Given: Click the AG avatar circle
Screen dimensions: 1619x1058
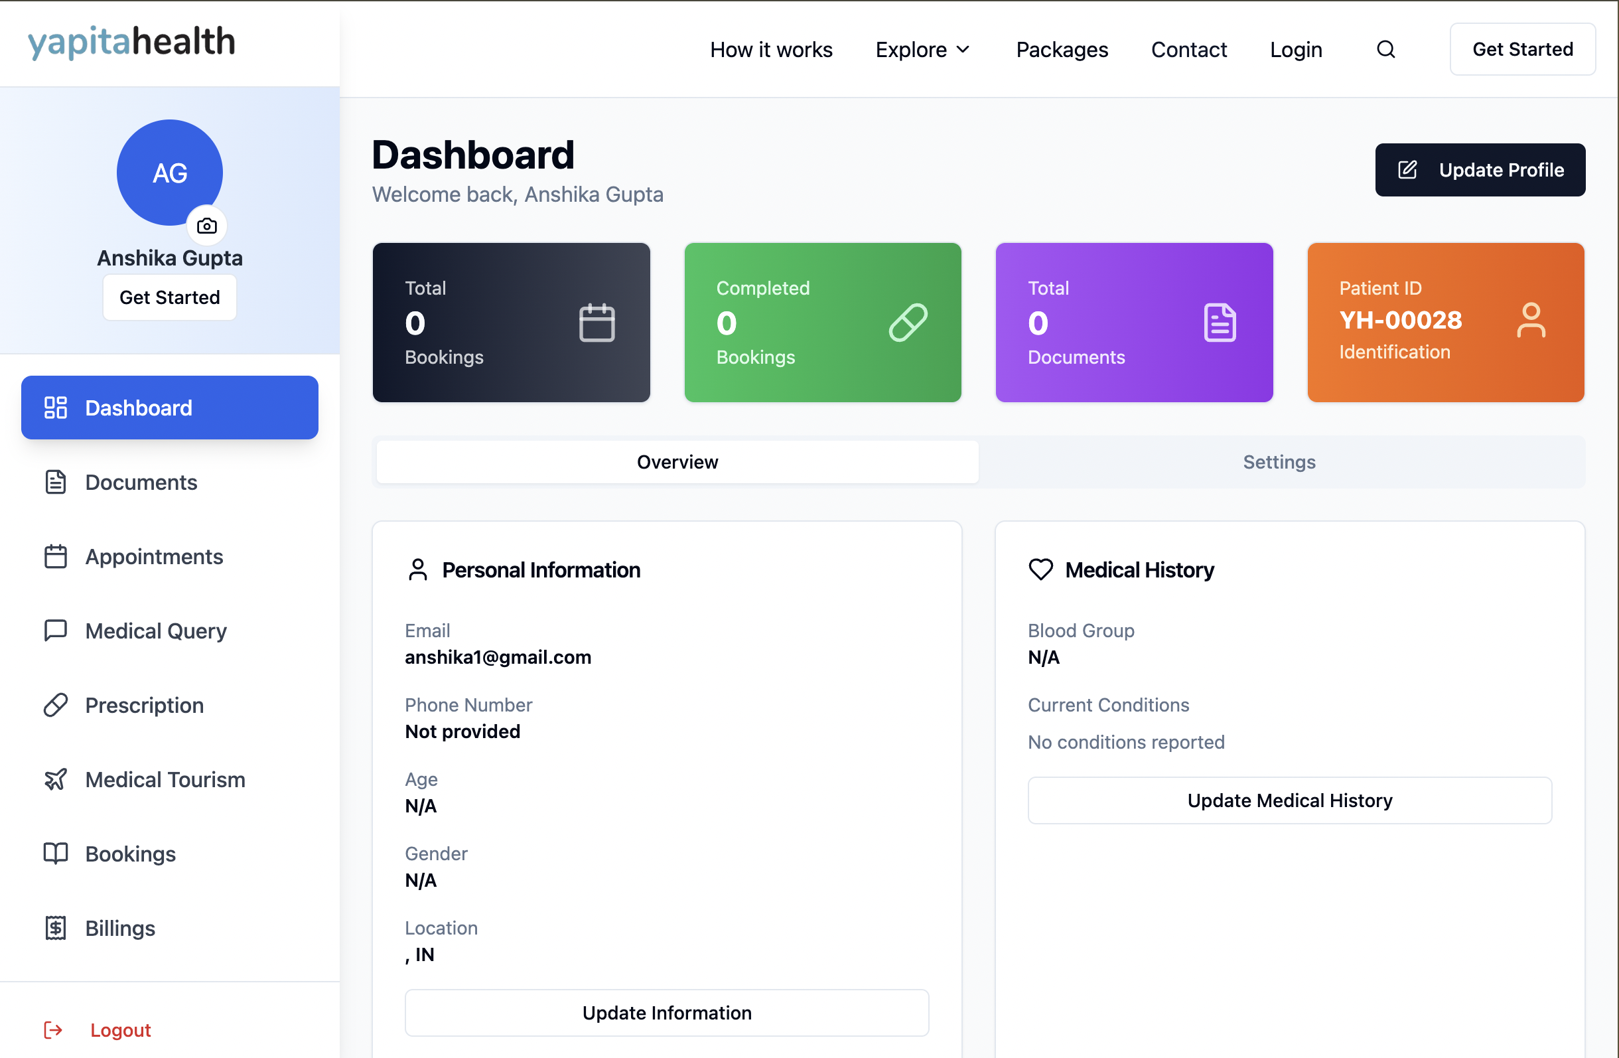Looking at the screenshot, I should click(169, 173).
